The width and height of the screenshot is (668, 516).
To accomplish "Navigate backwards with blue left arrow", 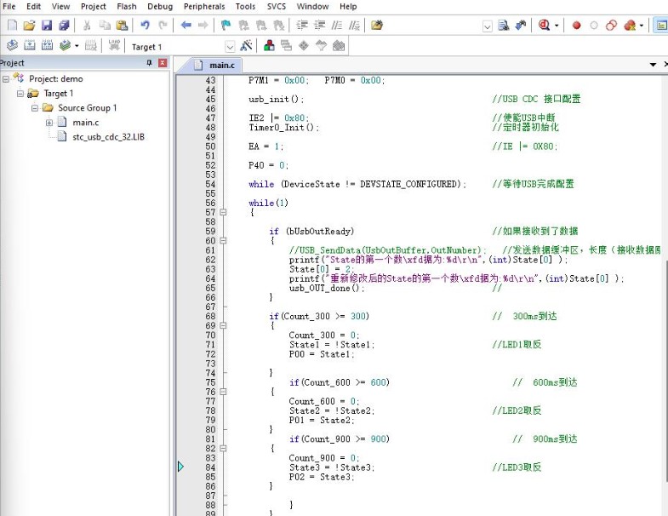I will (186, 26).
